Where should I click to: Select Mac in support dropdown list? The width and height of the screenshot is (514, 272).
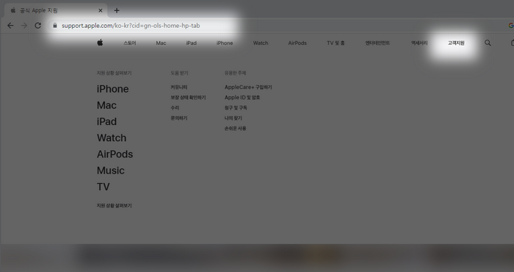coord(106,105)
